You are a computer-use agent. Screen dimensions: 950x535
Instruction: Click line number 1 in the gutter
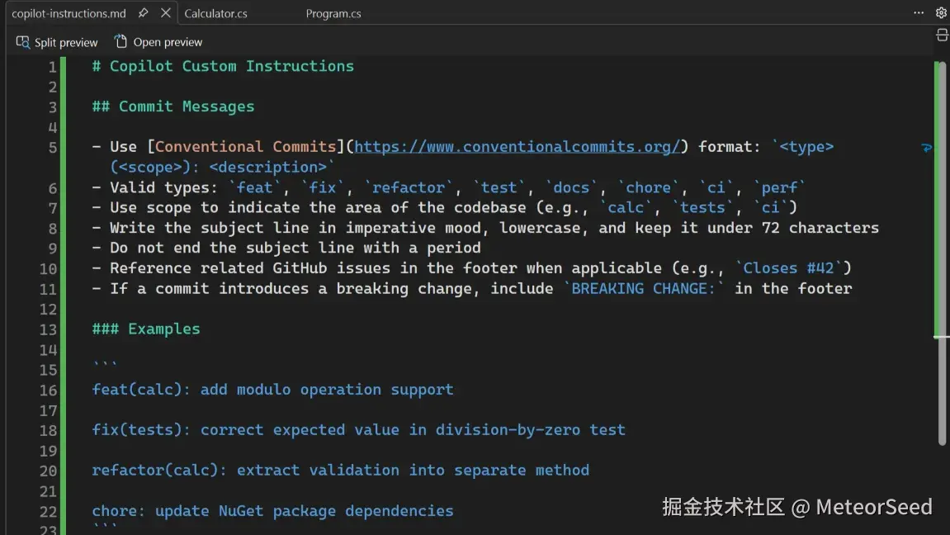(x=52, y=67)
